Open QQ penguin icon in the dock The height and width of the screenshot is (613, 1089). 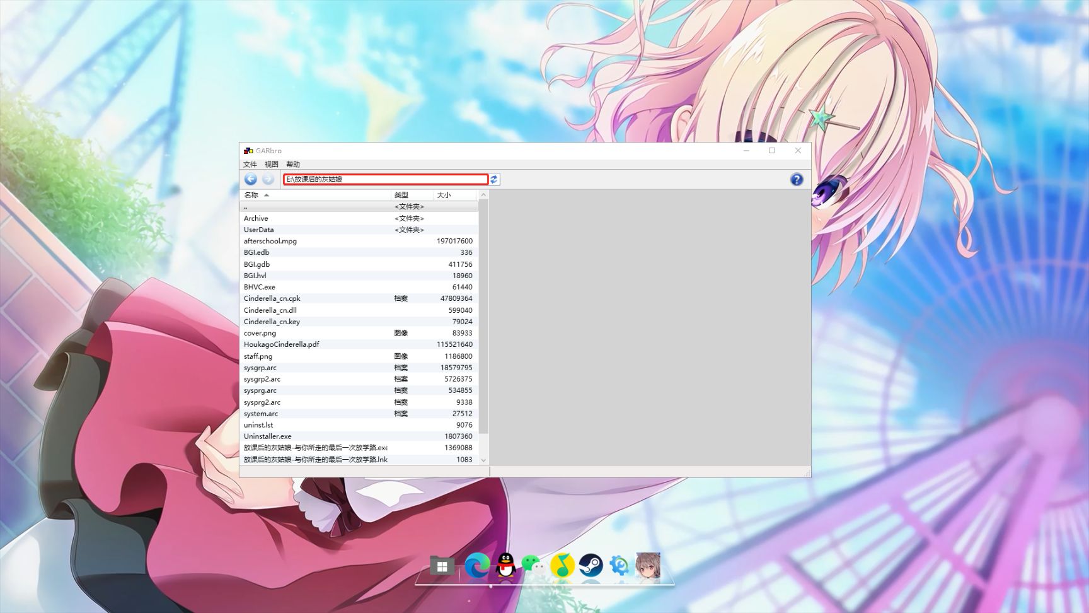pos(505,566)
